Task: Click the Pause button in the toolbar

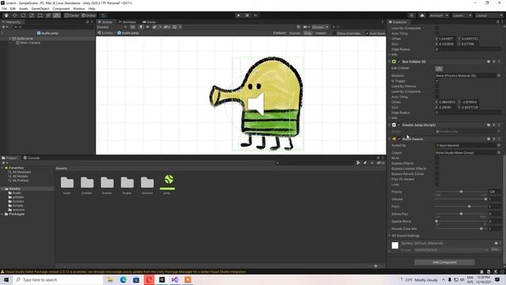Action: coord(247,16)
